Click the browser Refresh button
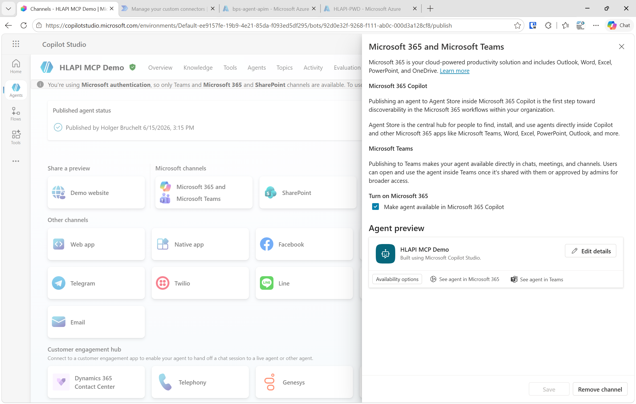This screenshot has width=636, height=404. pos(24,25)
